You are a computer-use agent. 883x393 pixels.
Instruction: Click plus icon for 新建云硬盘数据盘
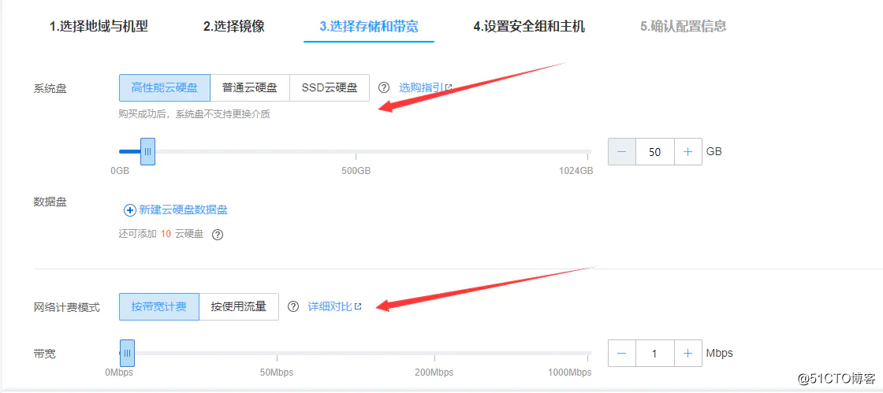click(x=130, y=209)
